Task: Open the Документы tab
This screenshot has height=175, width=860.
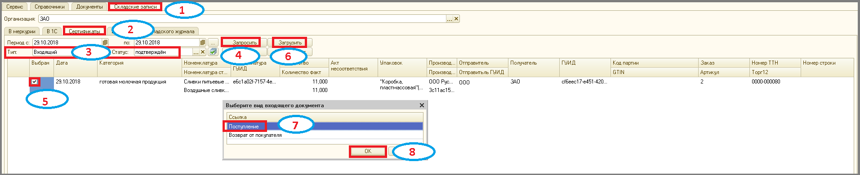Action: pos(89,7)
